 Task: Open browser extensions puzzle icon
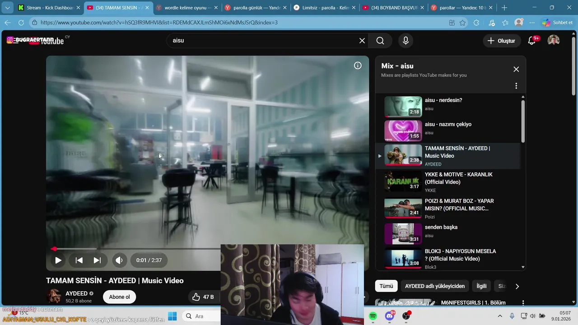point(476,23)
